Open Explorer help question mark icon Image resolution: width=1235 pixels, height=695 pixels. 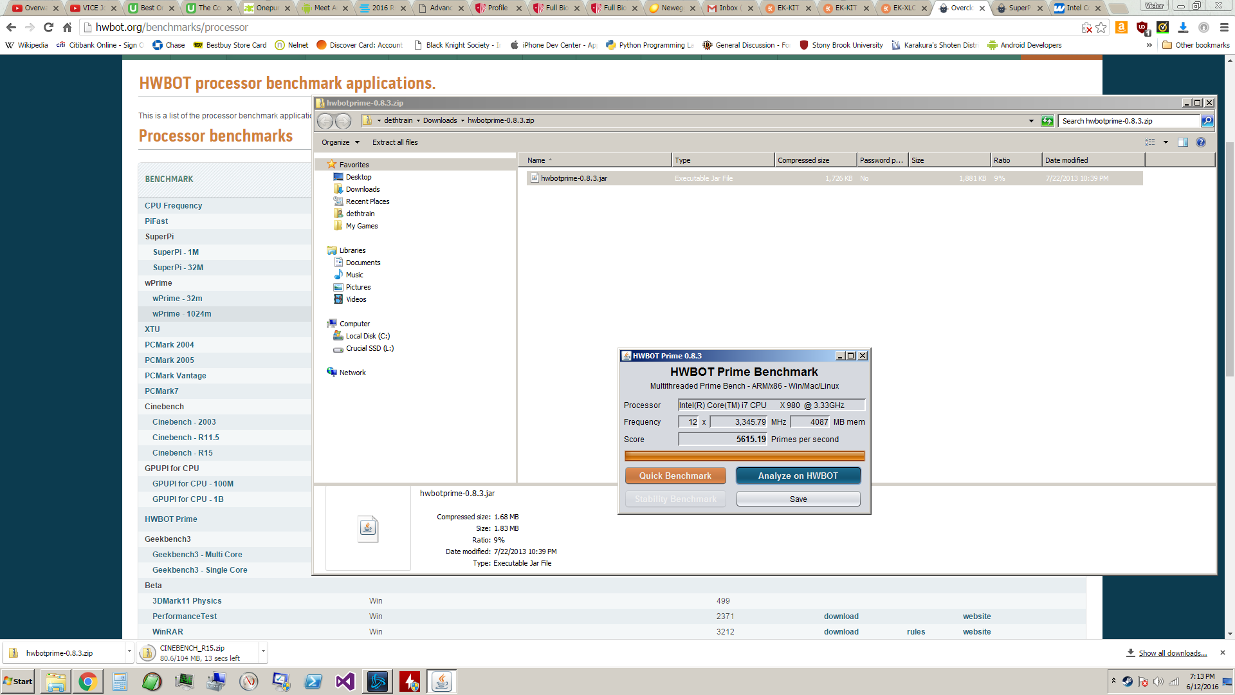coord(1200,142)
